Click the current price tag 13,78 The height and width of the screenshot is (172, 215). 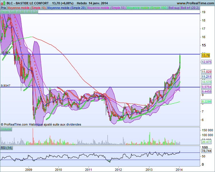pyautogui.click(x=206, y=55)
